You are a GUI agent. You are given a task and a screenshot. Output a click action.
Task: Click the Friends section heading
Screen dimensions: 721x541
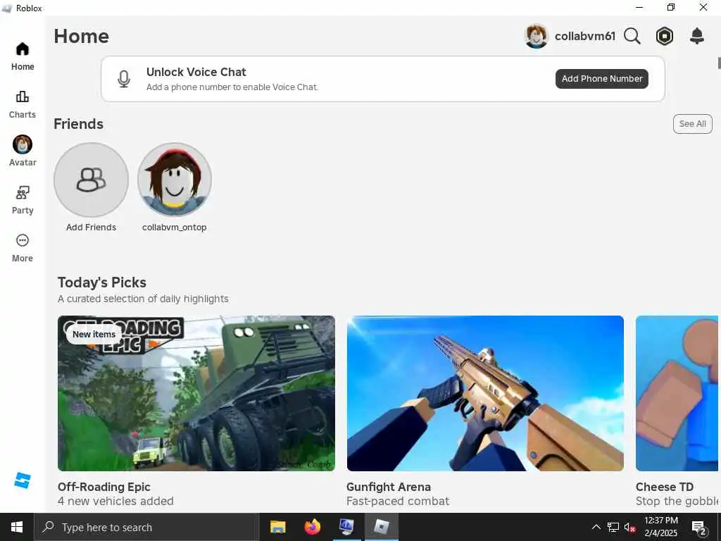tap(79, 124)
